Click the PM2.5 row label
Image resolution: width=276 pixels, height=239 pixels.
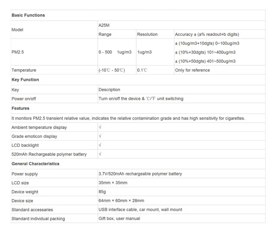(19, 52)
